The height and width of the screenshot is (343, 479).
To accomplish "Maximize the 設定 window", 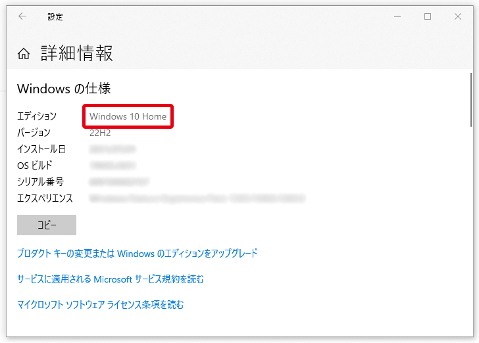I will (x=428, y=16).
